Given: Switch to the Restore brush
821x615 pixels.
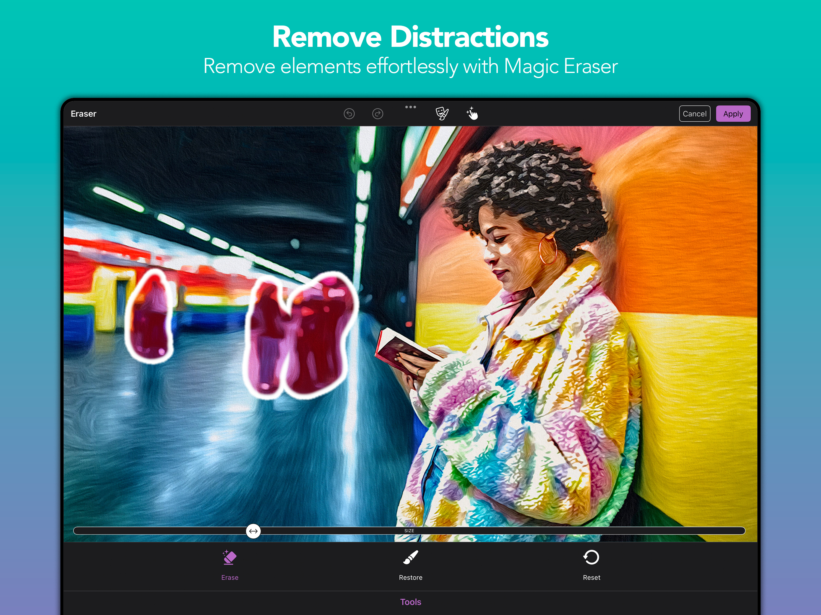Looking at the screenshot, I should tap(410, 565).
